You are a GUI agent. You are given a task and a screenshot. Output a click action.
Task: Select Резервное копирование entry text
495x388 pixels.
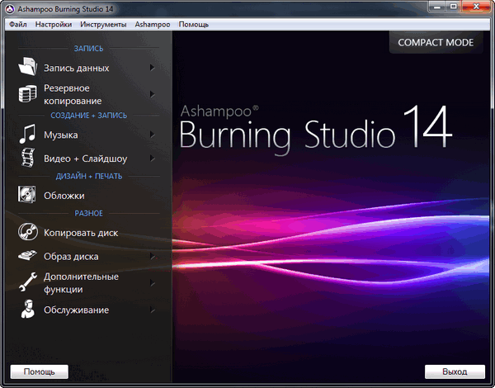pos(73,94)
